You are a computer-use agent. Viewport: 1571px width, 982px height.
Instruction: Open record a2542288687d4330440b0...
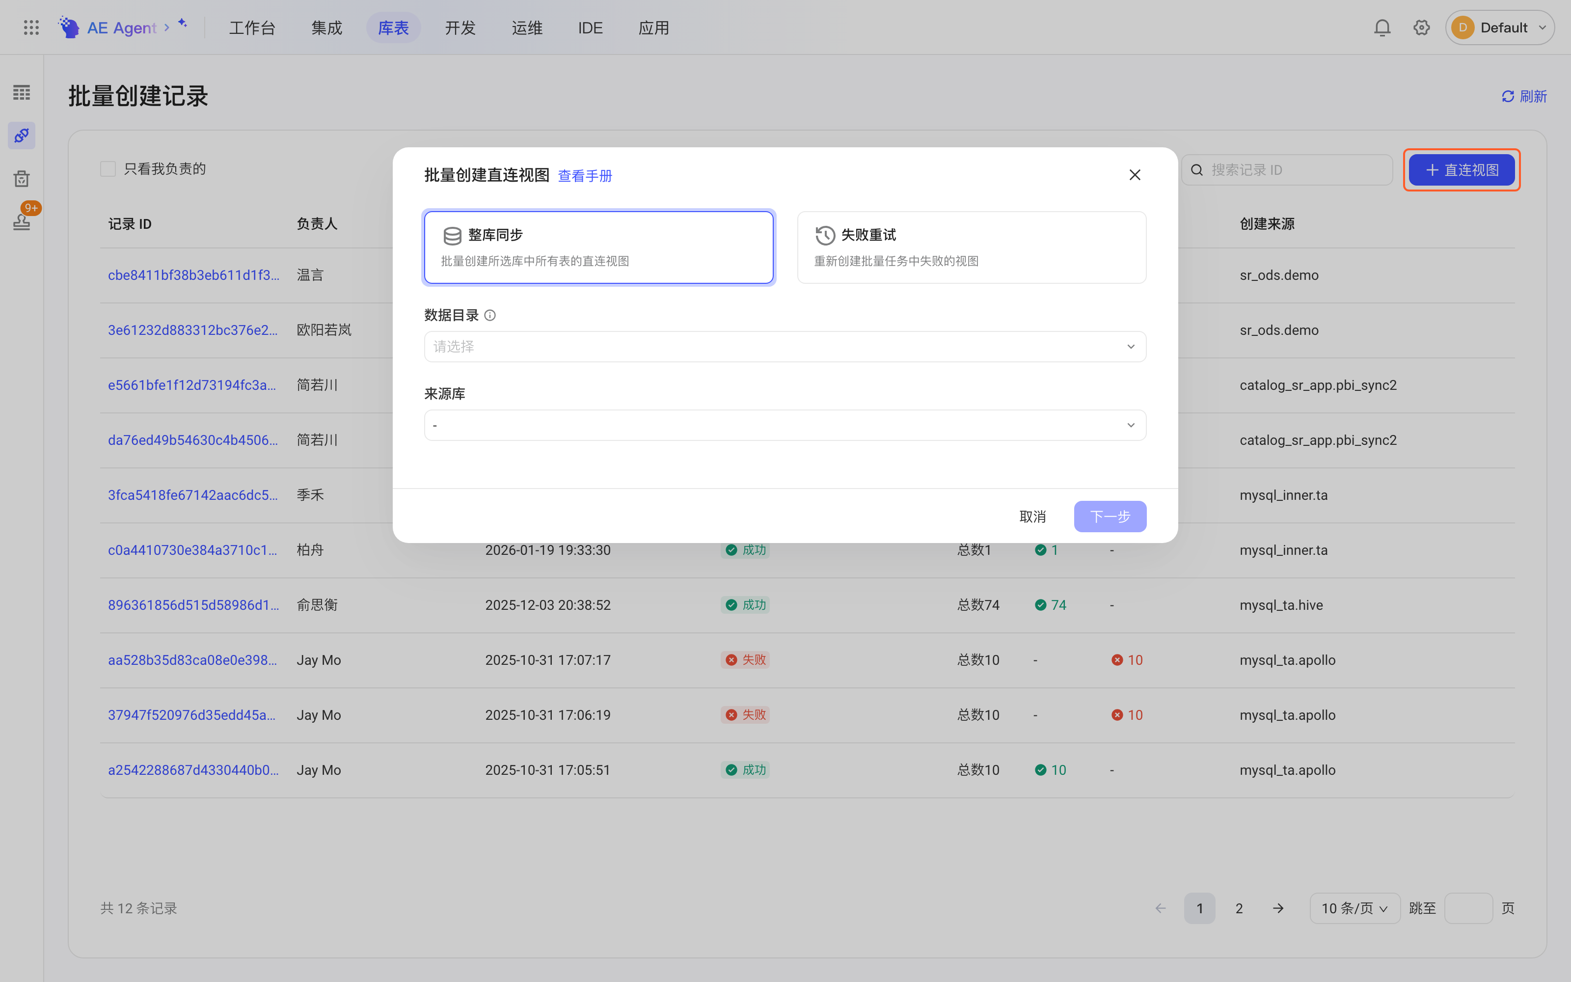pos(193,769)
